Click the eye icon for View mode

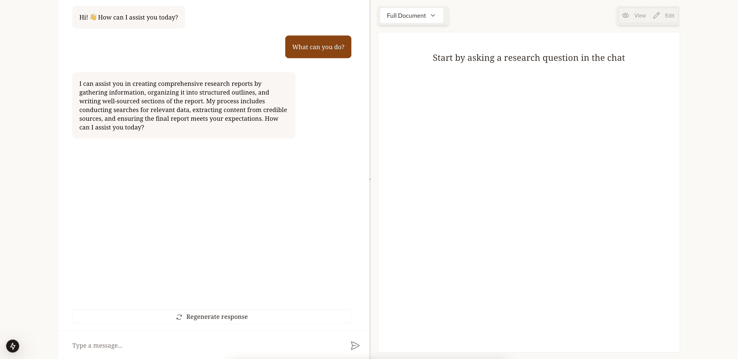point(625,16)
